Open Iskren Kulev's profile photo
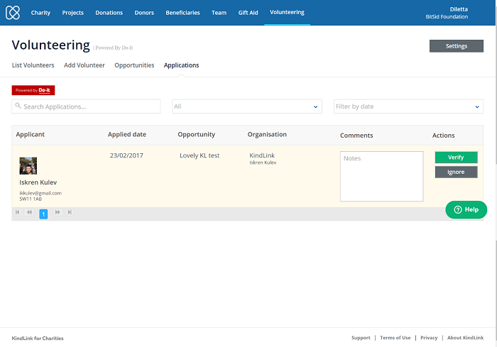This screenshot has width=497, height=347. click(x=28, y=166)
